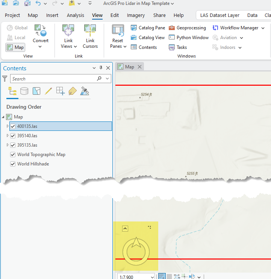The height and width of the screenshot is (279, 271).
Task: Collapse the Map node in Contents tree
Action: tap(3, 117)
